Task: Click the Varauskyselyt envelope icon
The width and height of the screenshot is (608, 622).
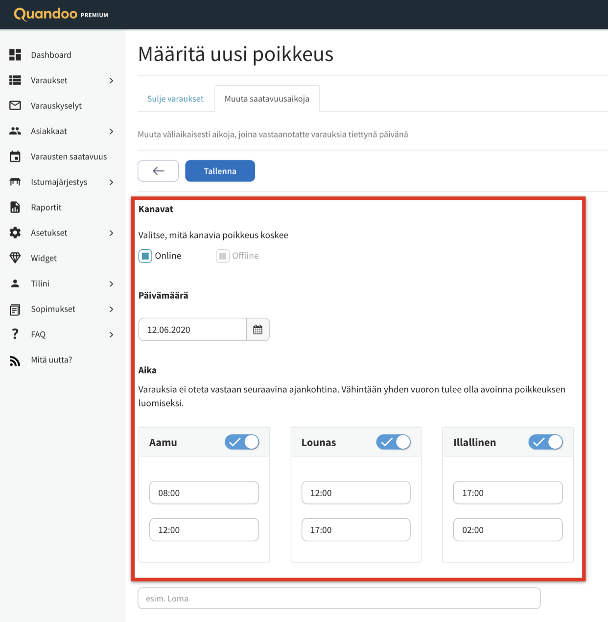Action: (x=15, y=105)
